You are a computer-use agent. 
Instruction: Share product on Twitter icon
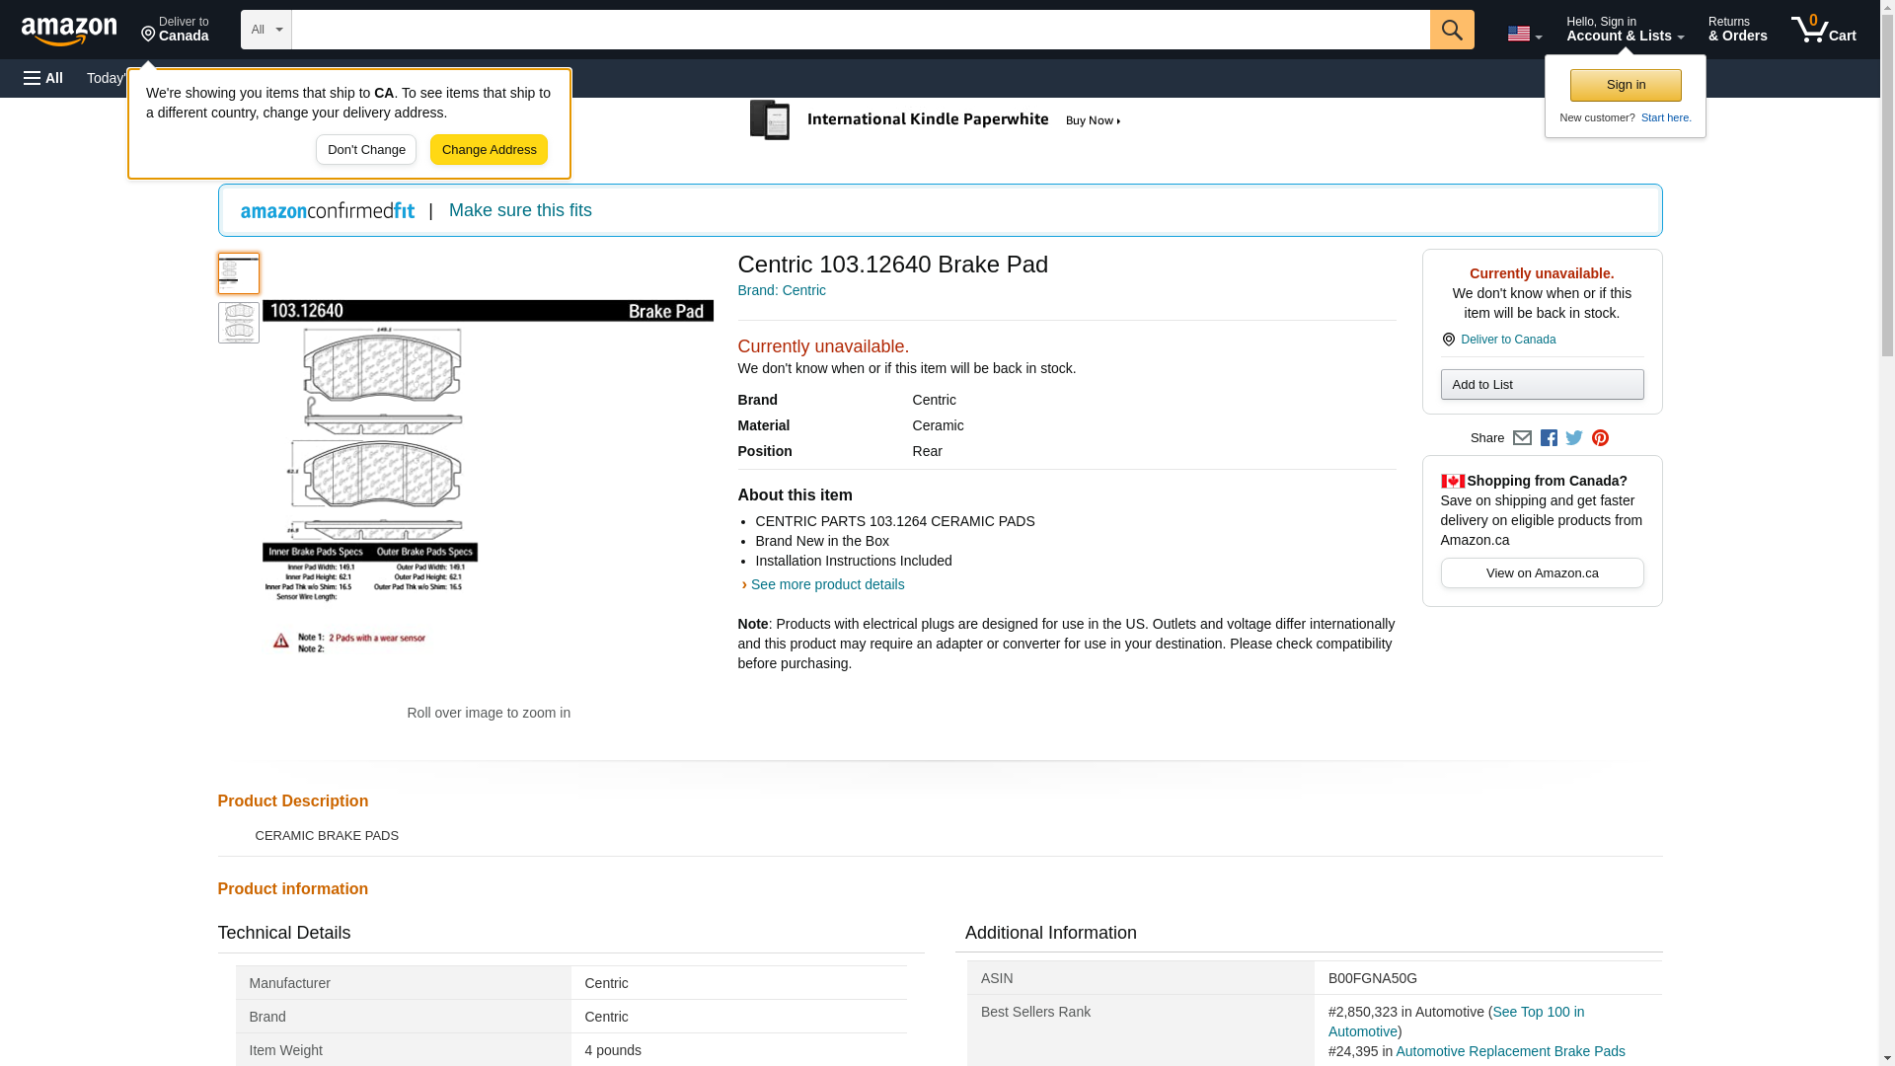coord(1574,438)
